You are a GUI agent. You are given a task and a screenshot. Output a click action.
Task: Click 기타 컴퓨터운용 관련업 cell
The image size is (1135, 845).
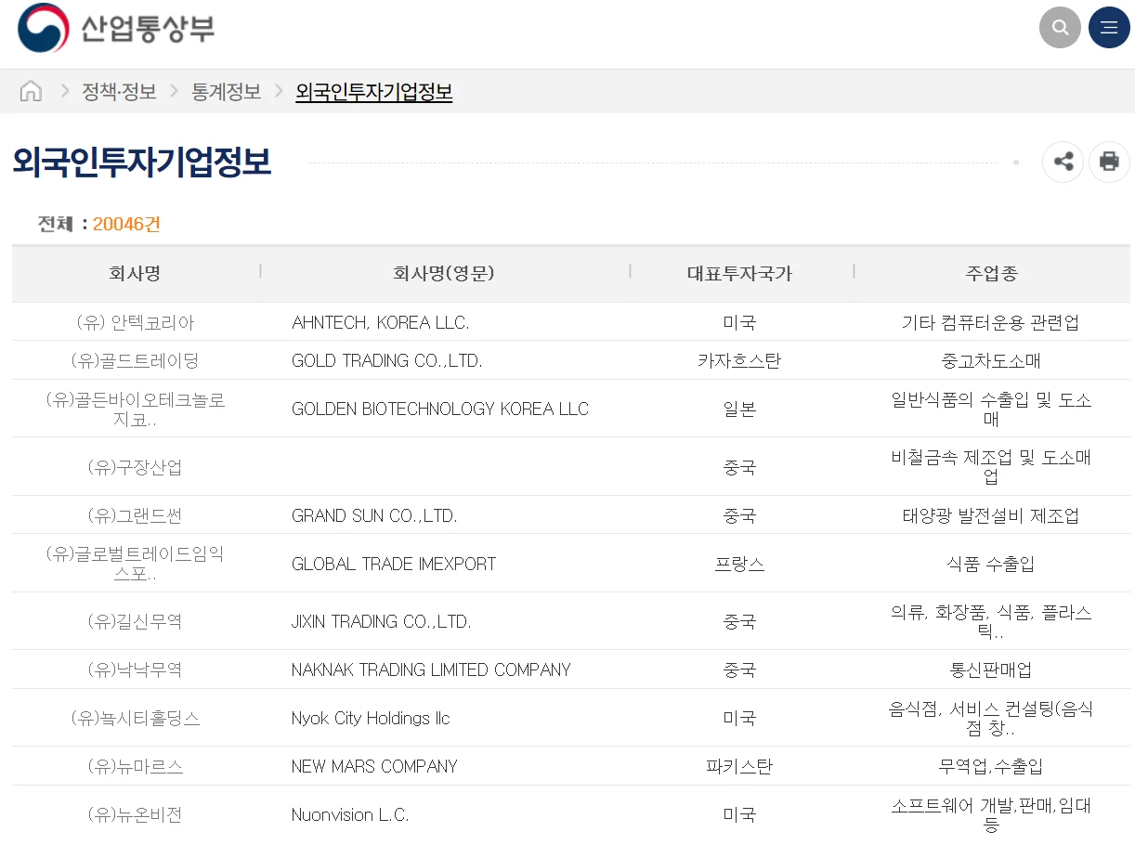[x=991, y=322]
